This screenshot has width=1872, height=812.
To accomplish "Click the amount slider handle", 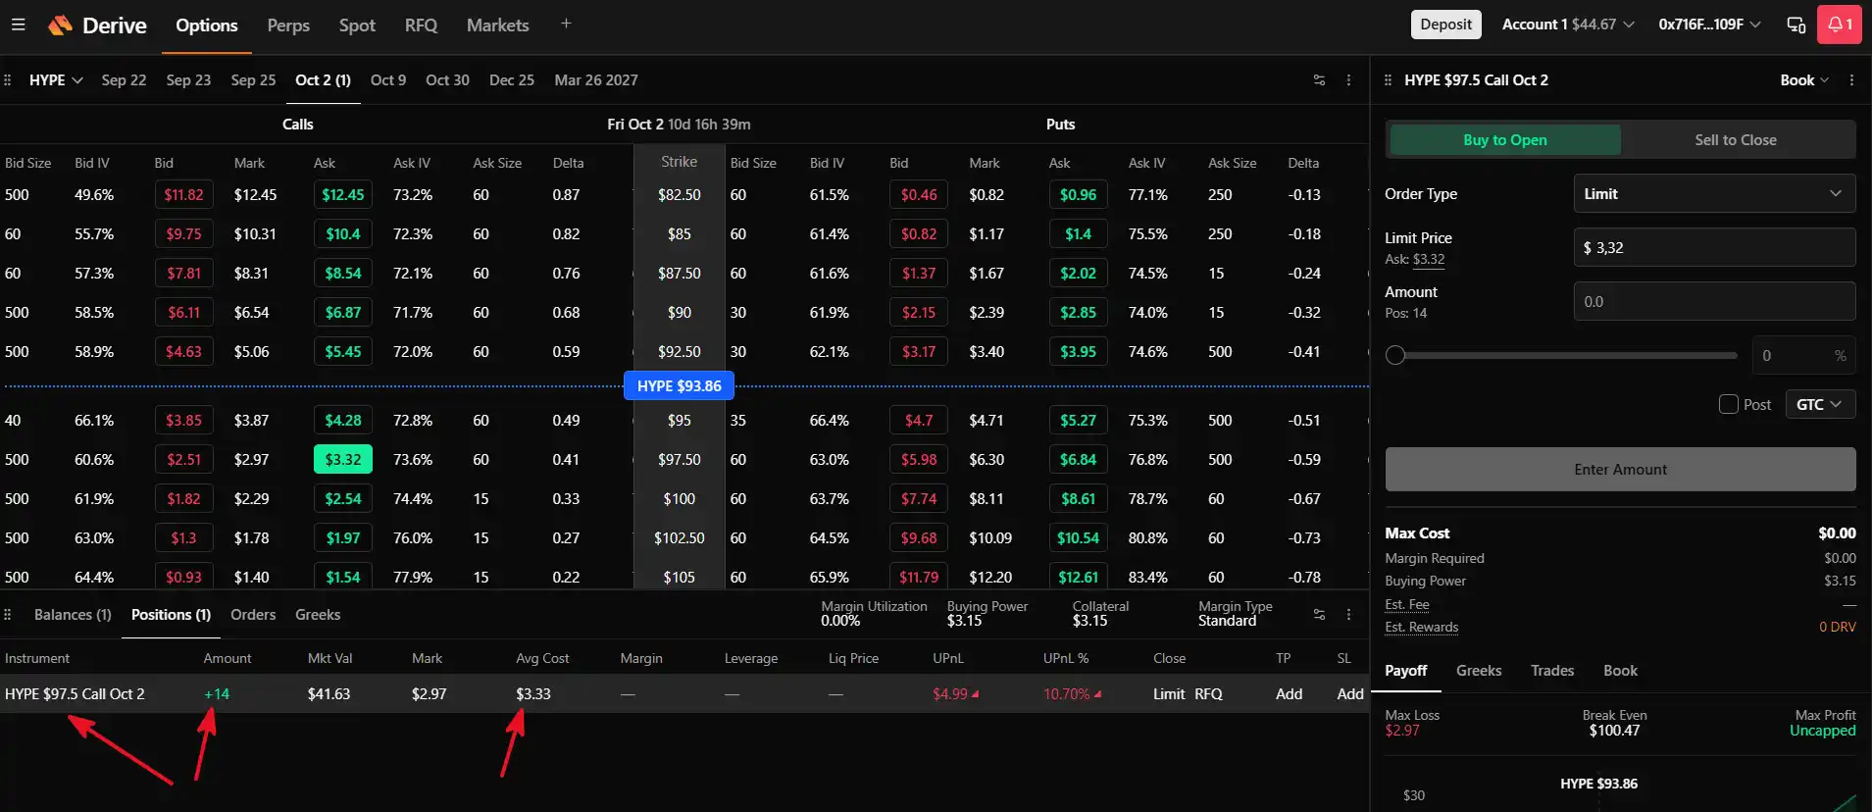I will pyautogui.click(x=1395, y=355).
